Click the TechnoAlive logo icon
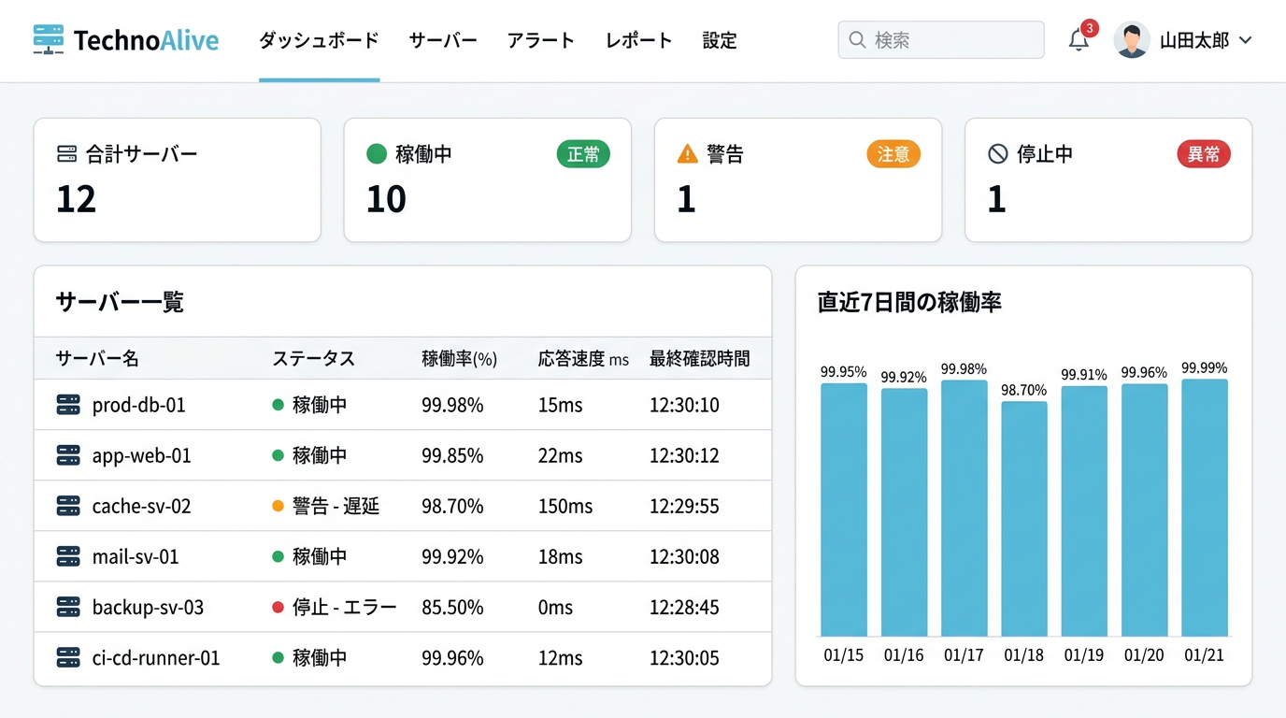 pyautogui.click(x=46, y=39)
